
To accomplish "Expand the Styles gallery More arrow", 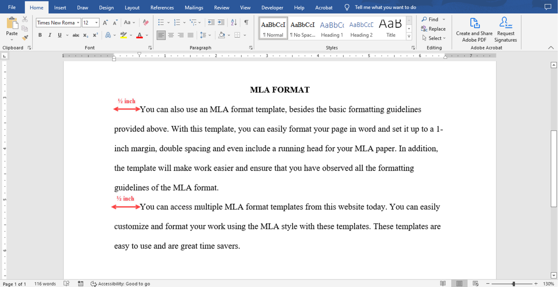I will (409, 37).
